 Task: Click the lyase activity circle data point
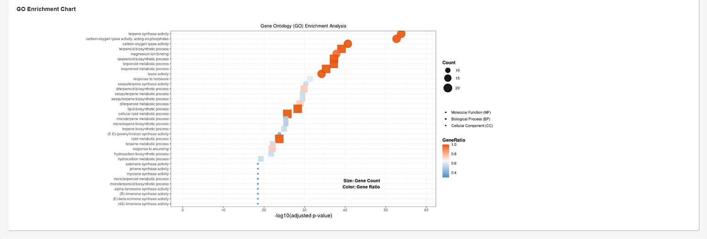point(321,74)
